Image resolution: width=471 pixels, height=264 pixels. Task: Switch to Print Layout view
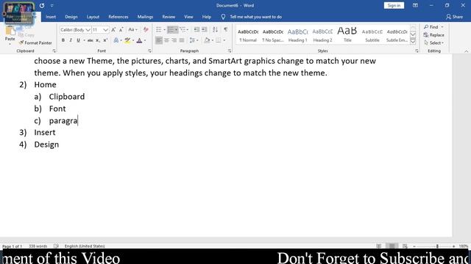pyautogui.click(x=392, y=246)
